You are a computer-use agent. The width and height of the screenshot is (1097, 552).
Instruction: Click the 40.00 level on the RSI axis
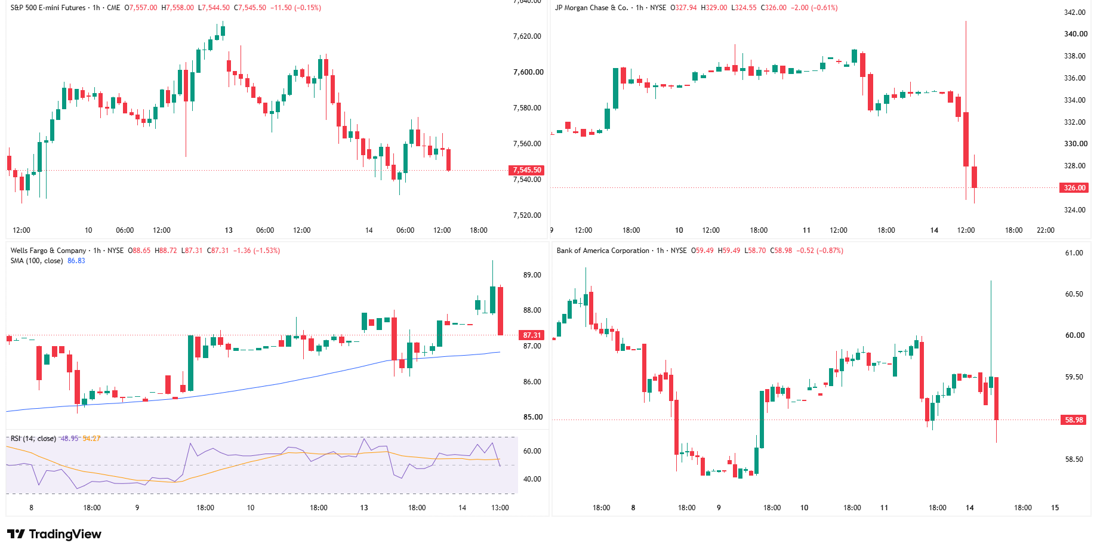(x=532, y=479)
